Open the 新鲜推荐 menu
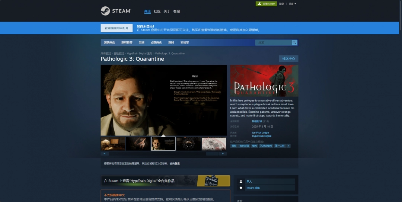This screenshot has height=202, width=402. pos(127,42)
